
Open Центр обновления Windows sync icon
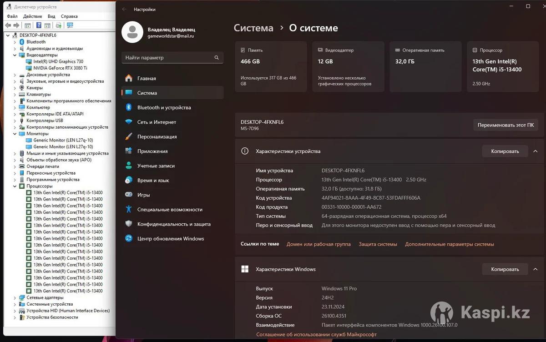129,238
